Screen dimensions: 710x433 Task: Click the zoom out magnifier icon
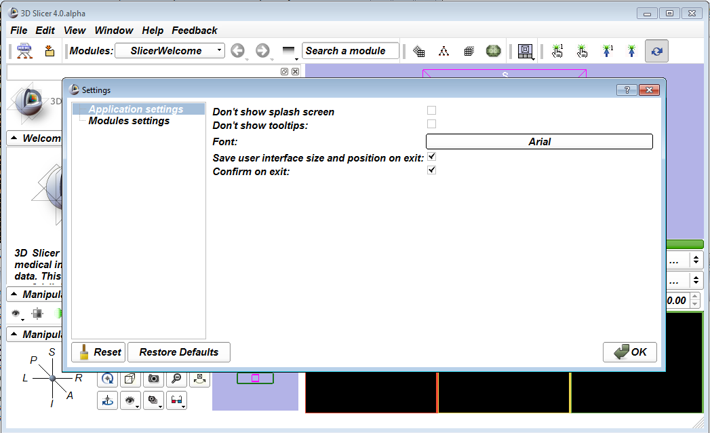point(176,379)
